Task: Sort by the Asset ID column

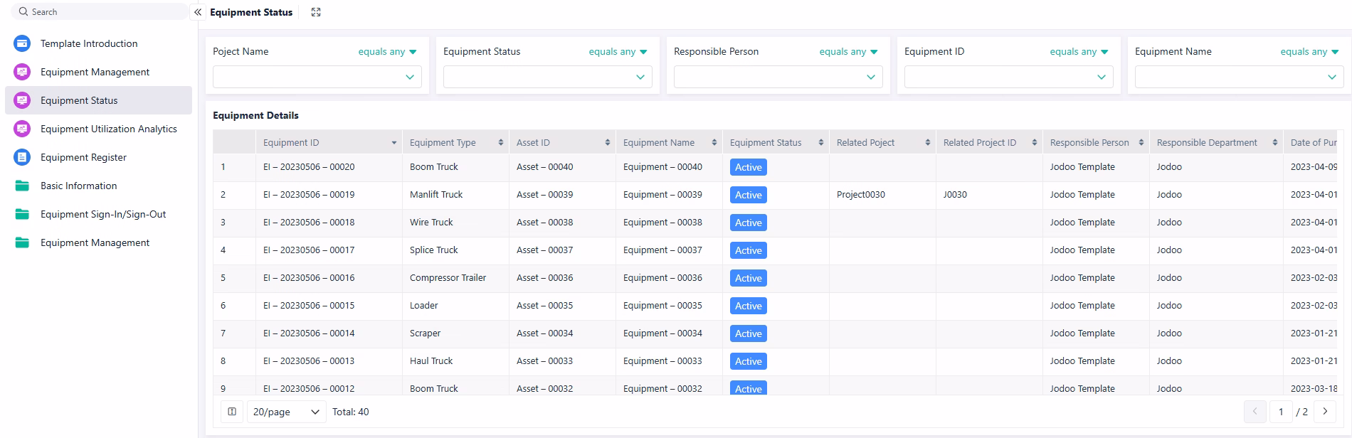Action: 607,143
